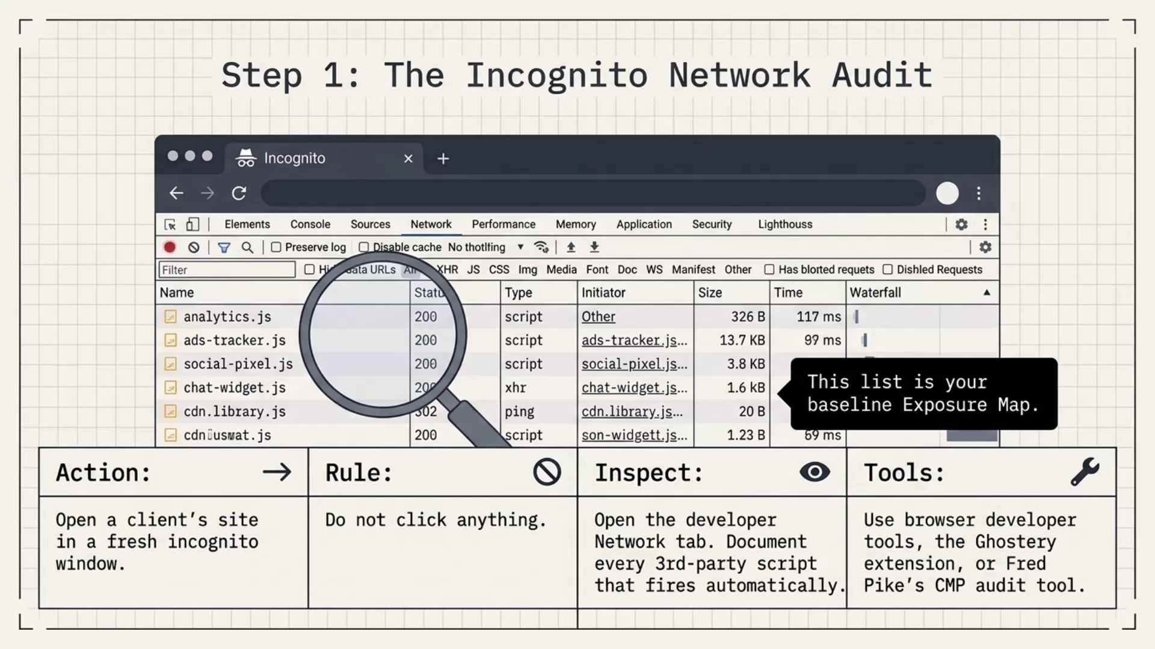Switch to the Sources tab

pyautogui.click(x=371, y=224)
